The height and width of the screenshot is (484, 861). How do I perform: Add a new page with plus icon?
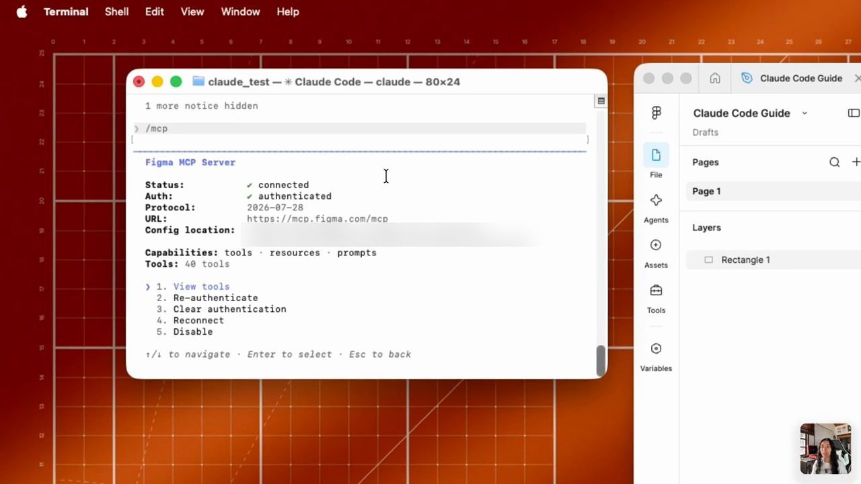856,162
